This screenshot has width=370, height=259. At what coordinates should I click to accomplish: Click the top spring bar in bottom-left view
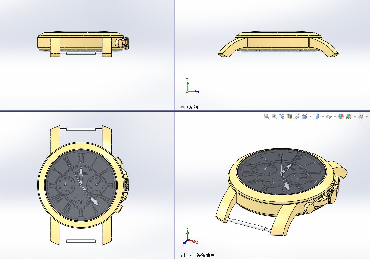click(x=81, y=129)
